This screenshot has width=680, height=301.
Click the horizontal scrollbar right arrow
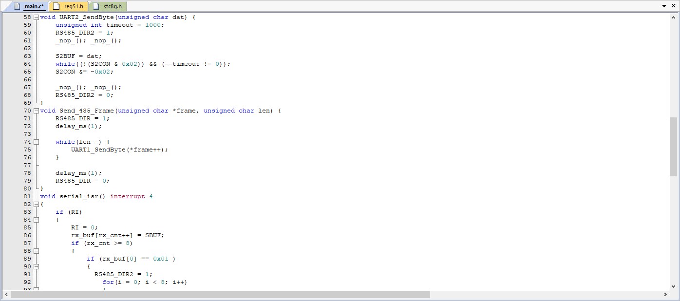[665, 295]
